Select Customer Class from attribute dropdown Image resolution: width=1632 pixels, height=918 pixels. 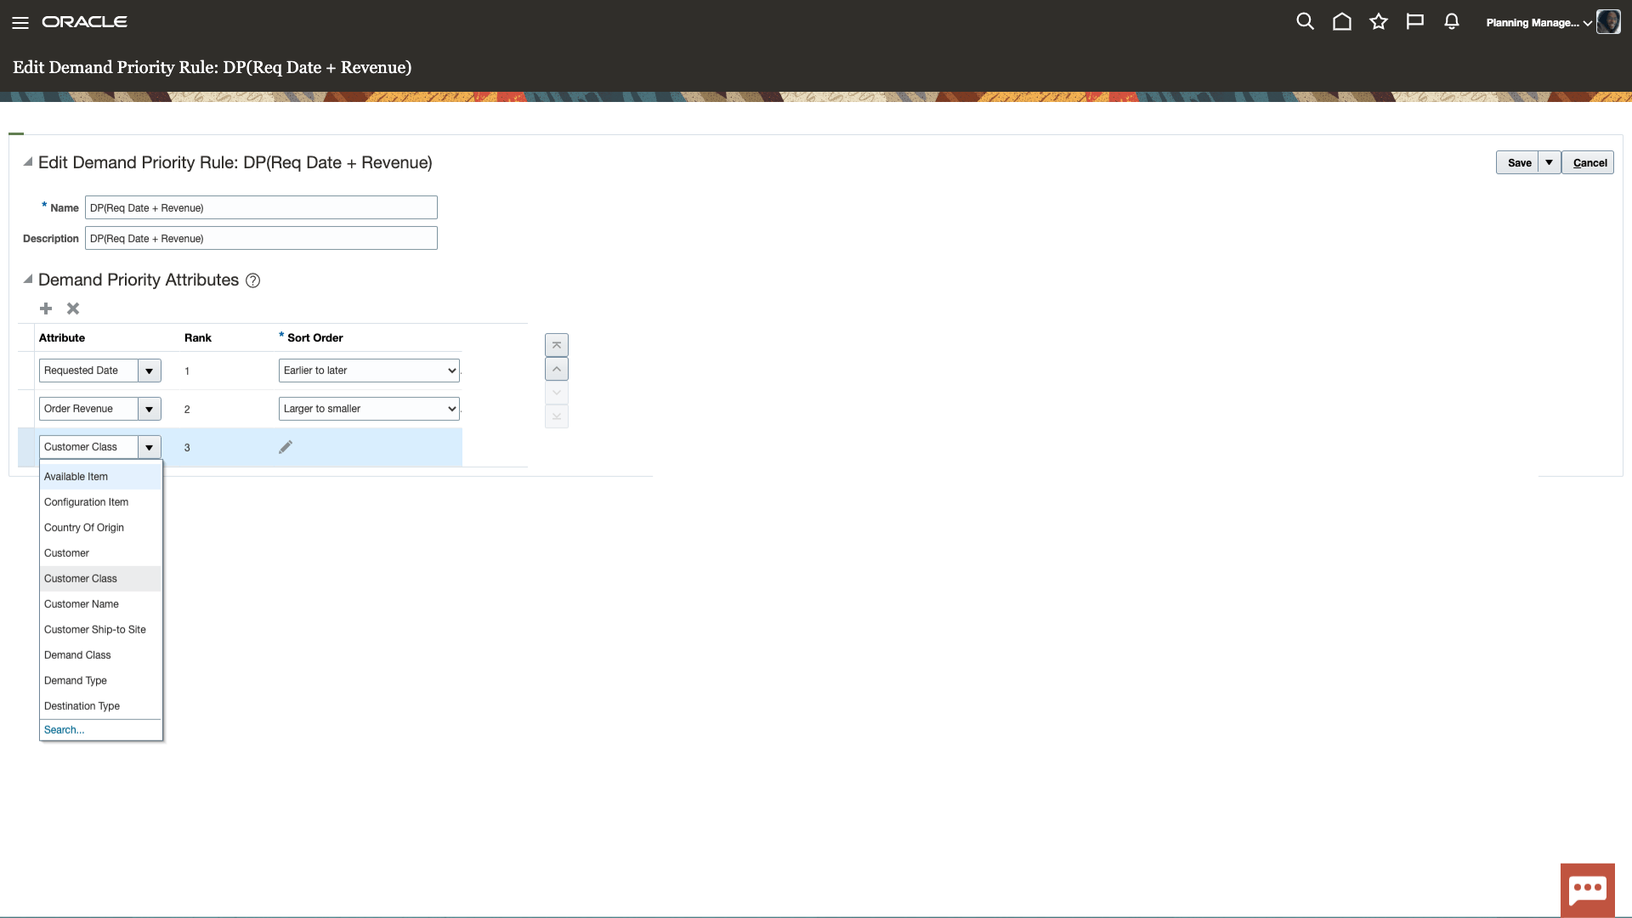81,578
